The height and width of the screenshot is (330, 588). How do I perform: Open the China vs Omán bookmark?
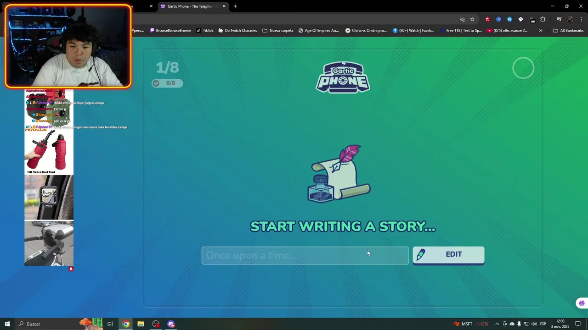click(366, 31)
